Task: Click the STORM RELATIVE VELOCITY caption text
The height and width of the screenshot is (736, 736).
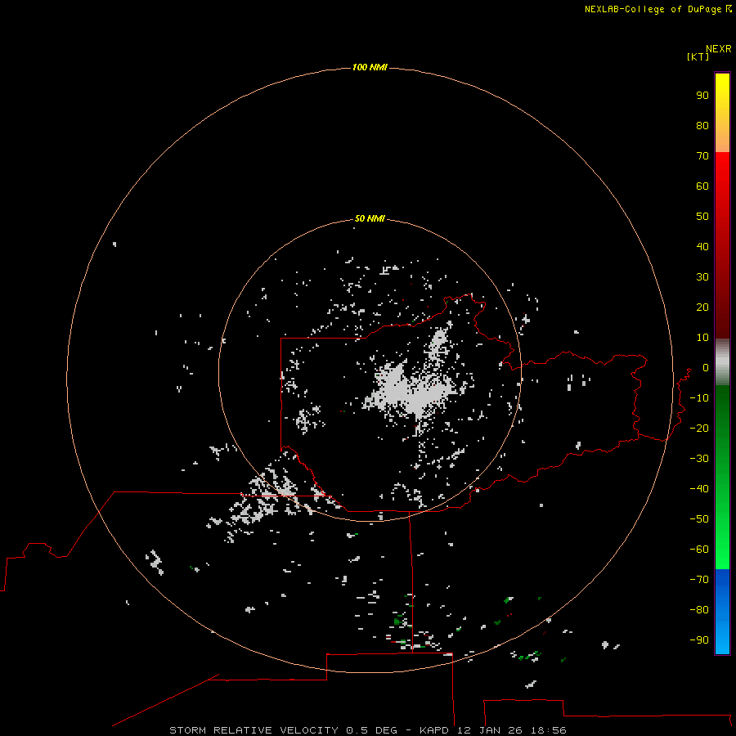Action: 254,730
